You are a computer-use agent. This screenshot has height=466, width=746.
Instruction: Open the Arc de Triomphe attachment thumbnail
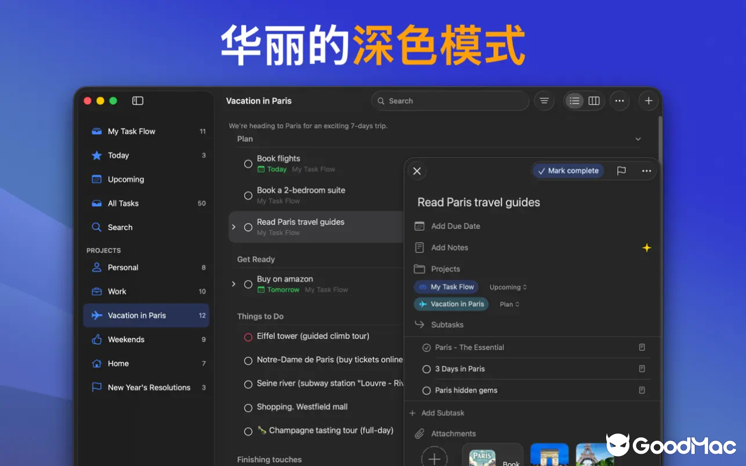(550, 455)
